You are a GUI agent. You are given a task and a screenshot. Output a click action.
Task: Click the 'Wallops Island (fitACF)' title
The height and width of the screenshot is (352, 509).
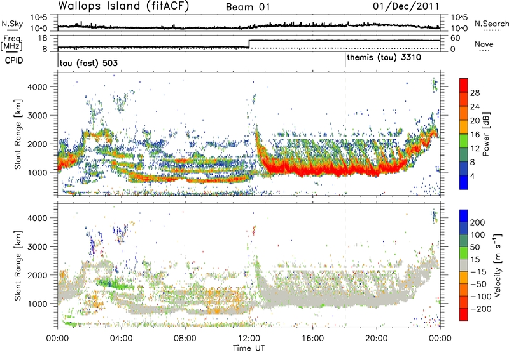[x=123, y=6]
